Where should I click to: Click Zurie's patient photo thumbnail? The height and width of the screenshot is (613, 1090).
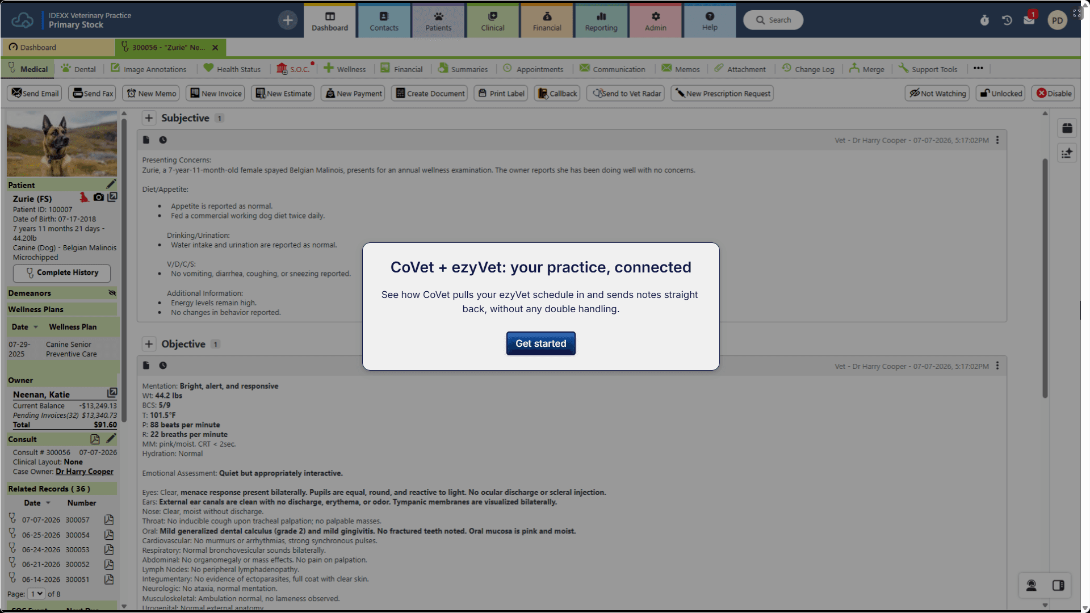62,144
